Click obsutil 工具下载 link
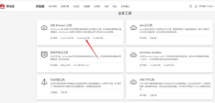The width and height of the screenshot is (215, 103). point(153,38)
